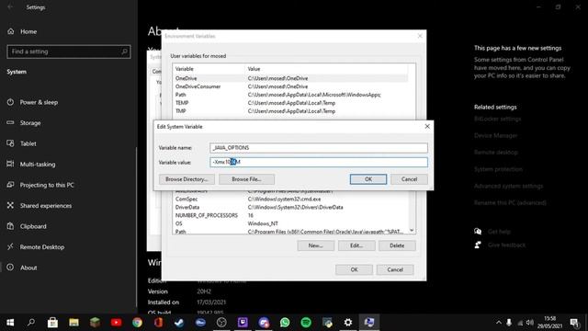Close the Edit System Variable dialog
The image size is (588, 331).
pyautogui.click(x=427, y=127)
